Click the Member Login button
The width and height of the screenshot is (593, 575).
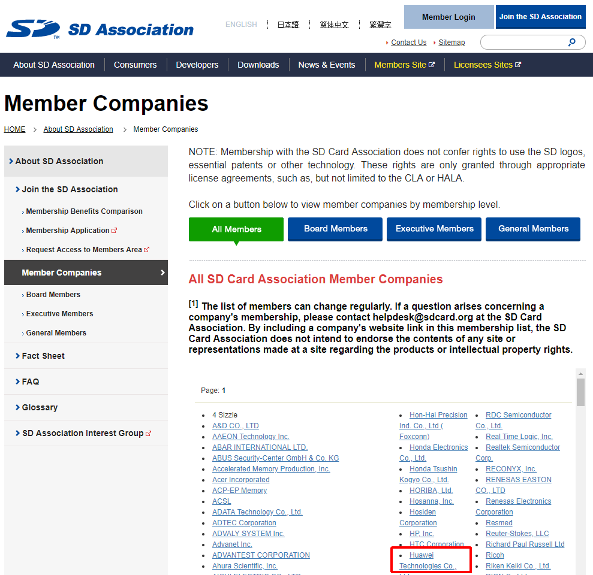tap(448, 17)
